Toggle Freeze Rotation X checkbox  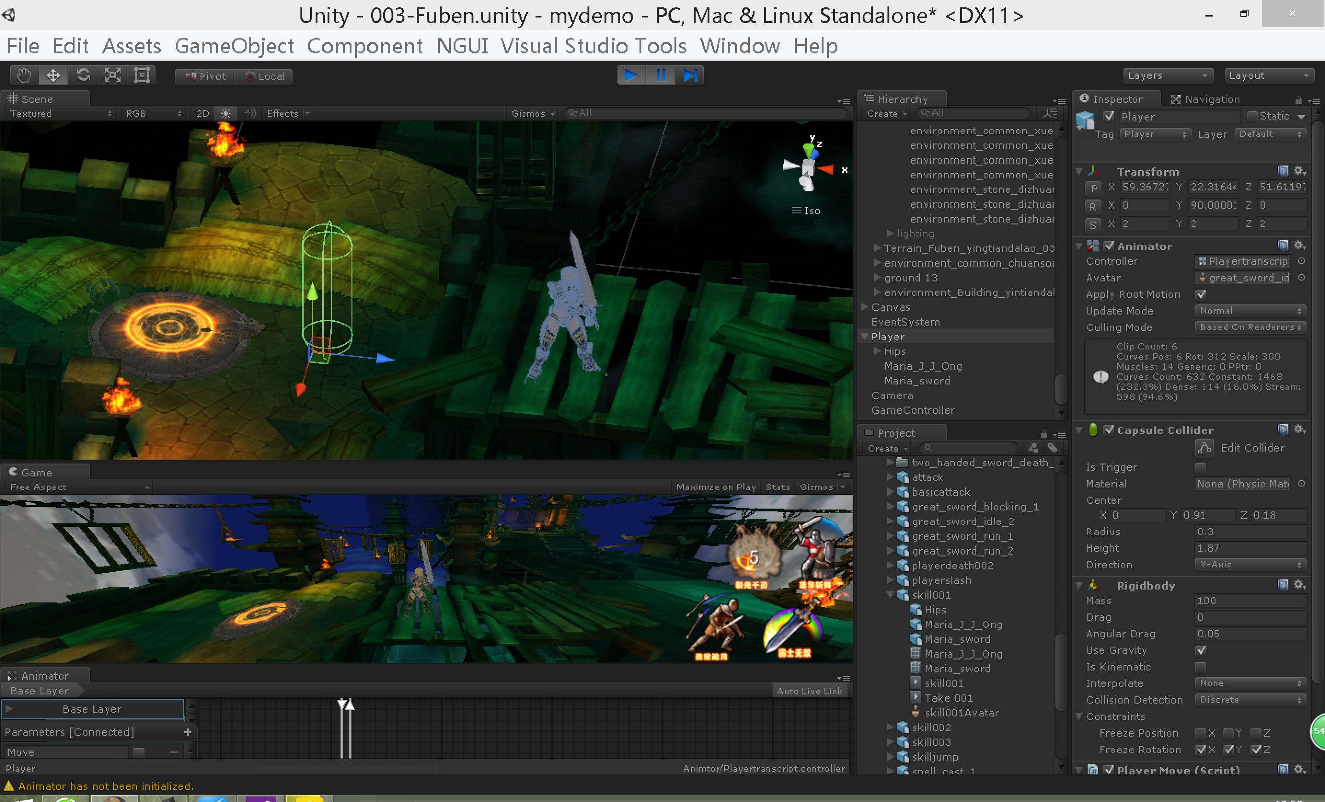pyautogui.click(x=1201, y=749)
